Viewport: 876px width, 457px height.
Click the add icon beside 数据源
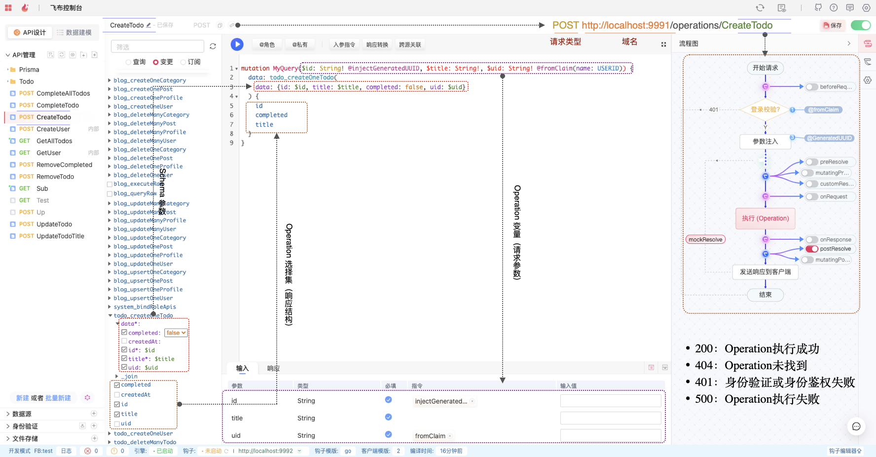94,414
